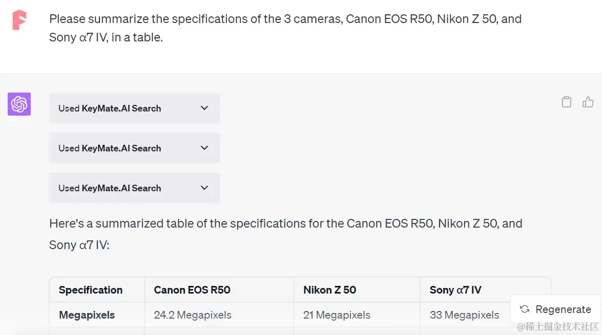This screenshot has height=335, width=602.
Task: Click the 24.2 Megapixels table cell
Action: pyautogui.click(x=193, y=315)
